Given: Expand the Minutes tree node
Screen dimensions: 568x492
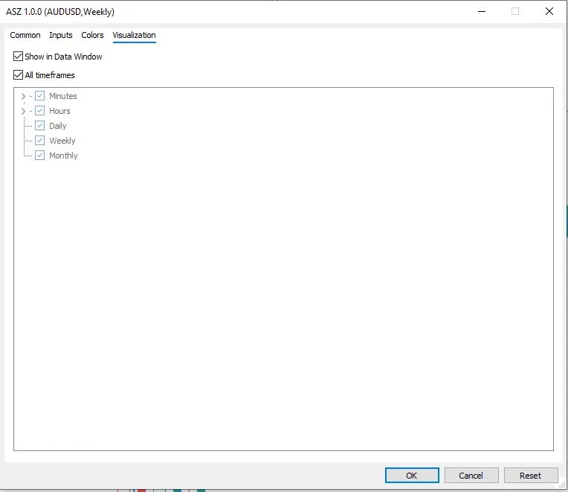Looking at the screenshot, I should pyautogui.click(x=24, y=96).
